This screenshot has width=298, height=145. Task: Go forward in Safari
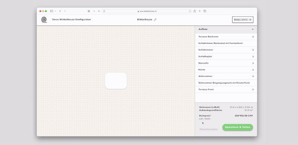point(65,11)
